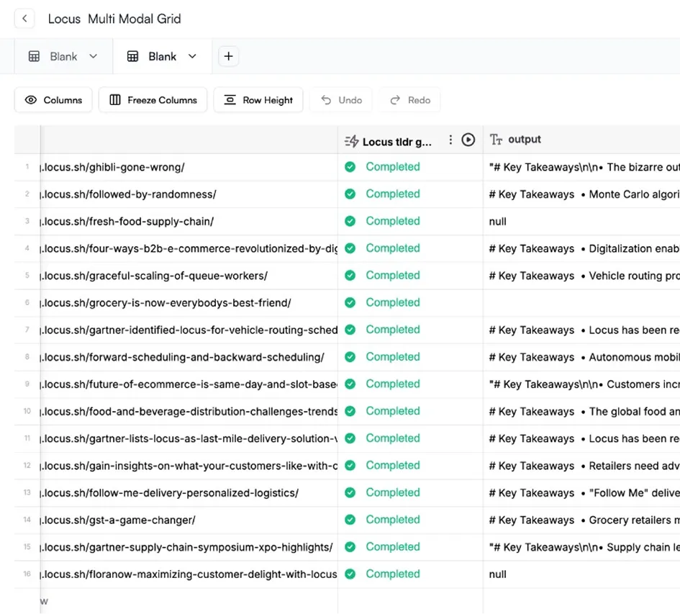
Task: Click the Redo button
Action: pyautogui.click(x=410, y=100)
